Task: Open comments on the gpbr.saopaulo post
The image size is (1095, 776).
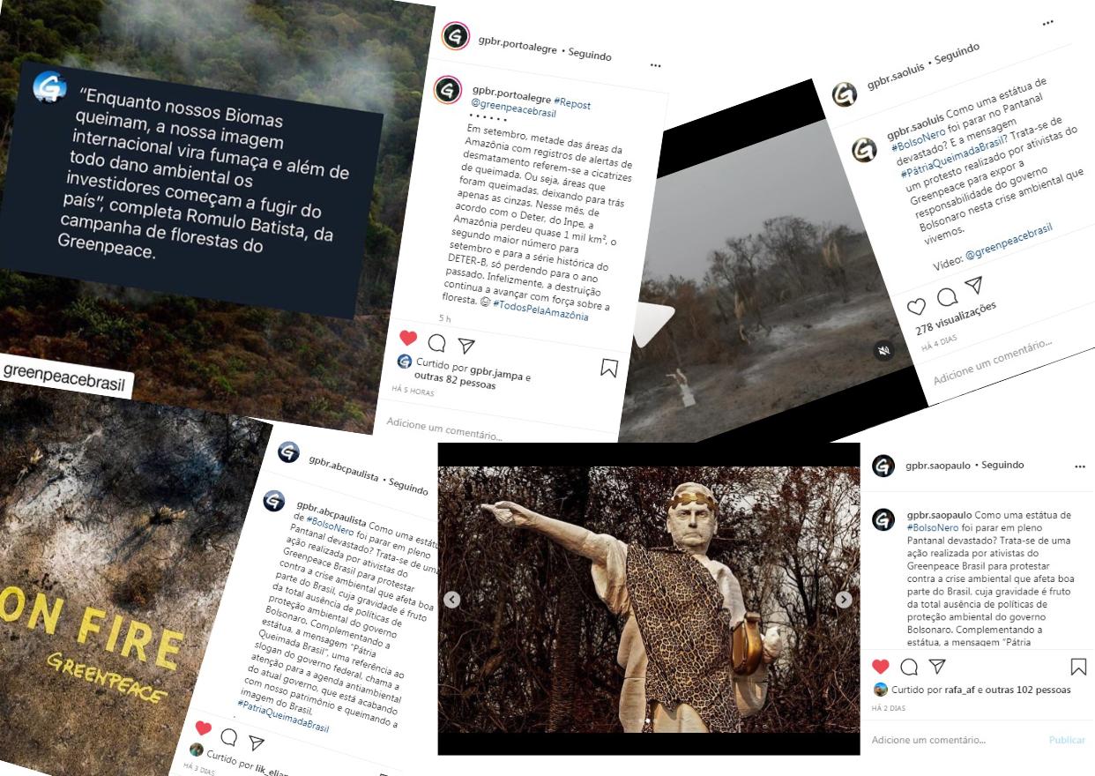Action: click(909, 667)
